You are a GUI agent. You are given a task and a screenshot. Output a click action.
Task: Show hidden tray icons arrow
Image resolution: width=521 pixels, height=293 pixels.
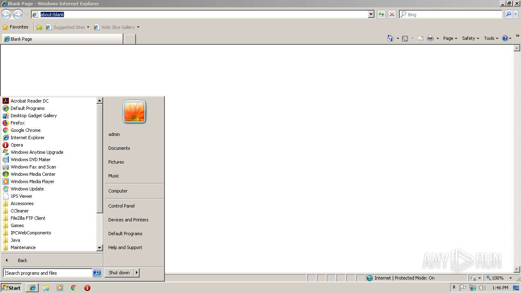454,287
